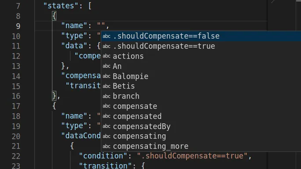Click line number 9 in the gutter
This screenshot has width=301, height=169.
(18, 26)
